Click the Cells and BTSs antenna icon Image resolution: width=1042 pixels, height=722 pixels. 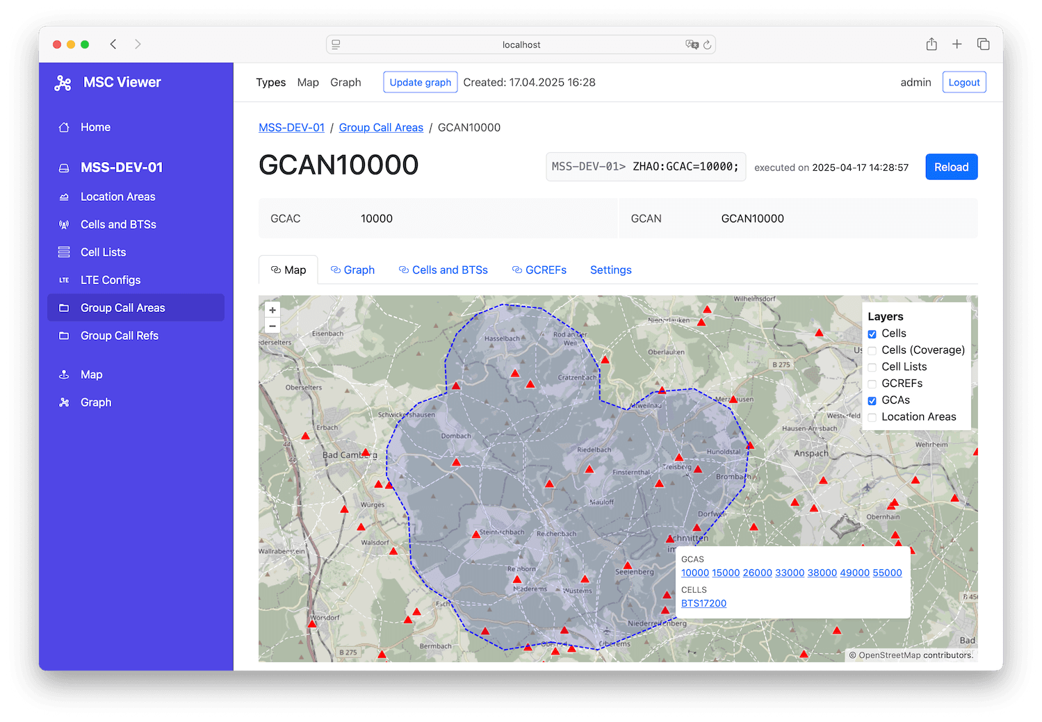(x=64, y=224)
